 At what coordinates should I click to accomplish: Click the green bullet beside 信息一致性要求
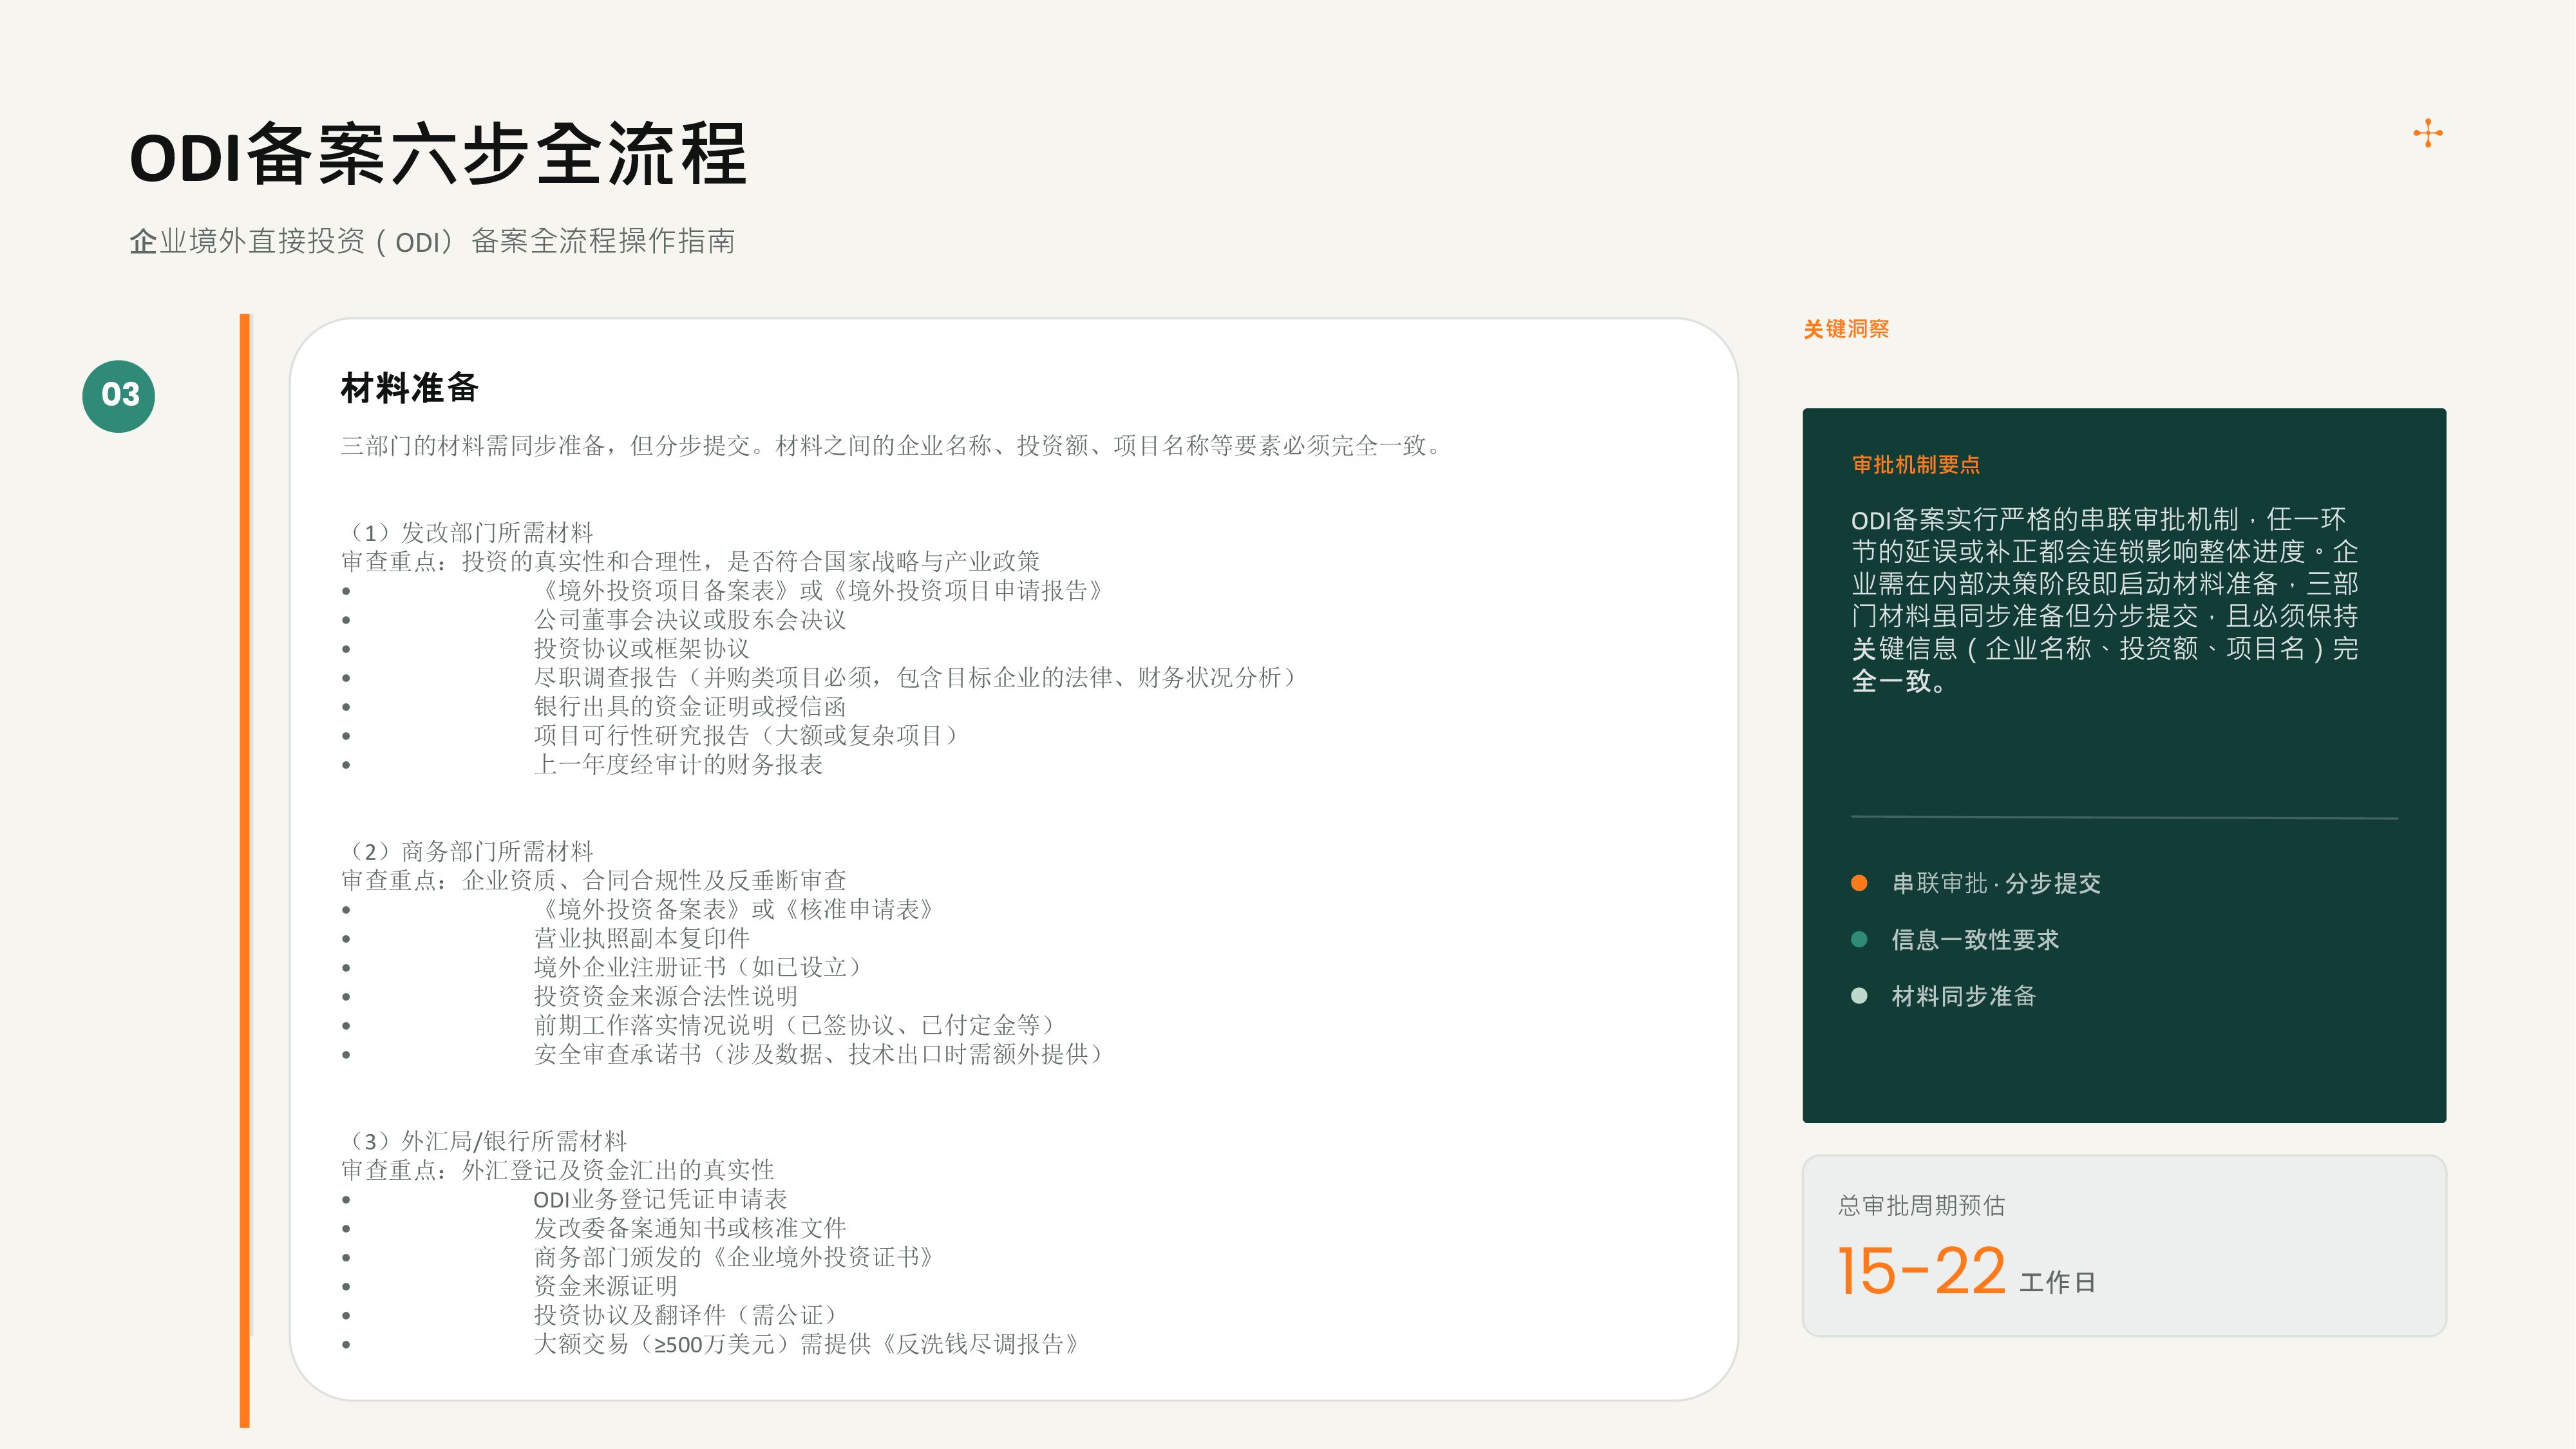(1859, 939)
